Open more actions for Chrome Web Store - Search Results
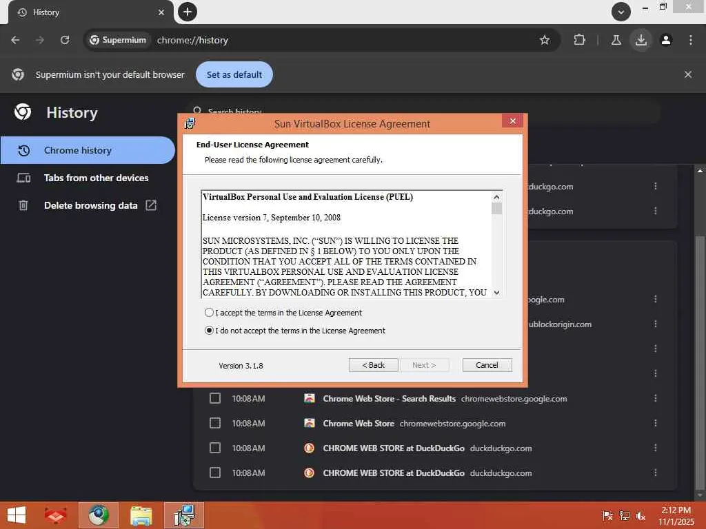The image size is (706, 529). click(x=656, y=398)
